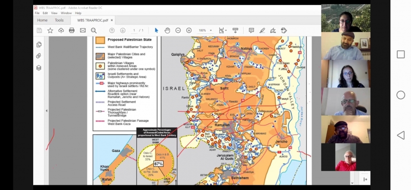Close the WBS TRAAPROC.pdf tab
Screen dimensions: 411x190
point(111,20)
